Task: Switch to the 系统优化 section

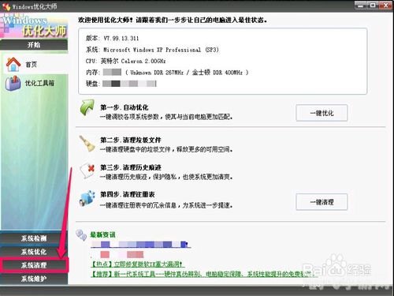Action: (x=34, y=252)
